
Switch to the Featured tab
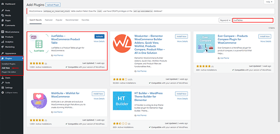pyautogui.click(x=49, y=20)
